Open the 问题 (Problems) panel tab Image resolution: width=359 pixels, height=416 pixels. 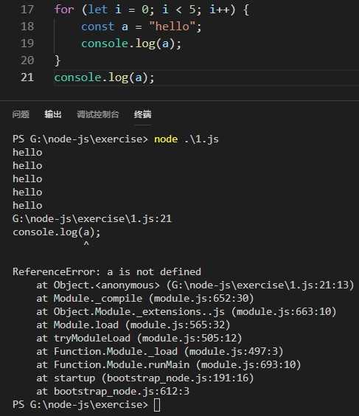tap(21, 114)
